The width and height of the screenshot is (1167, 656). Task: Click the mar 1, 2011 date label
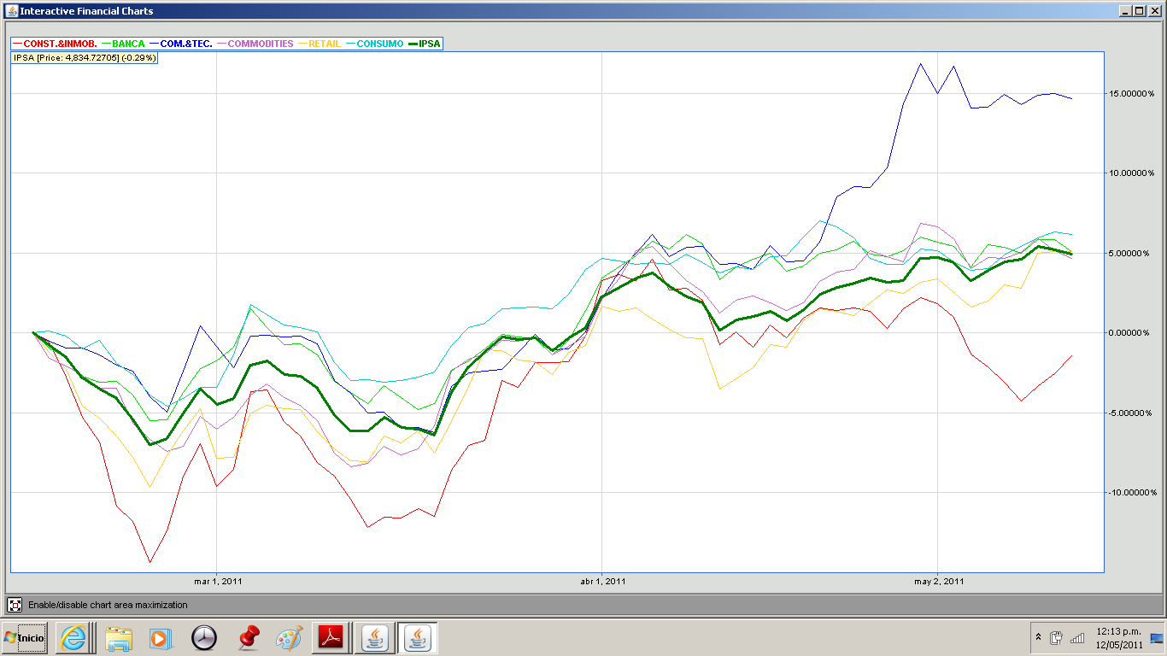click(x=218, y=582)
